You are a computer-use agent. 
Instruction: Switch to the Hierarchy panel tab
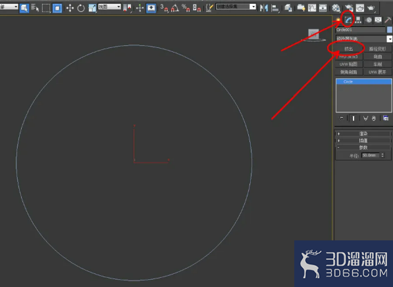[x=358, y=20]
